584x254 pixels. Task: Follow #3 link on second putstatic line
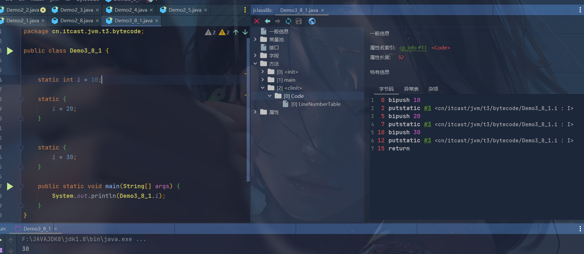(x=428, y=125)
